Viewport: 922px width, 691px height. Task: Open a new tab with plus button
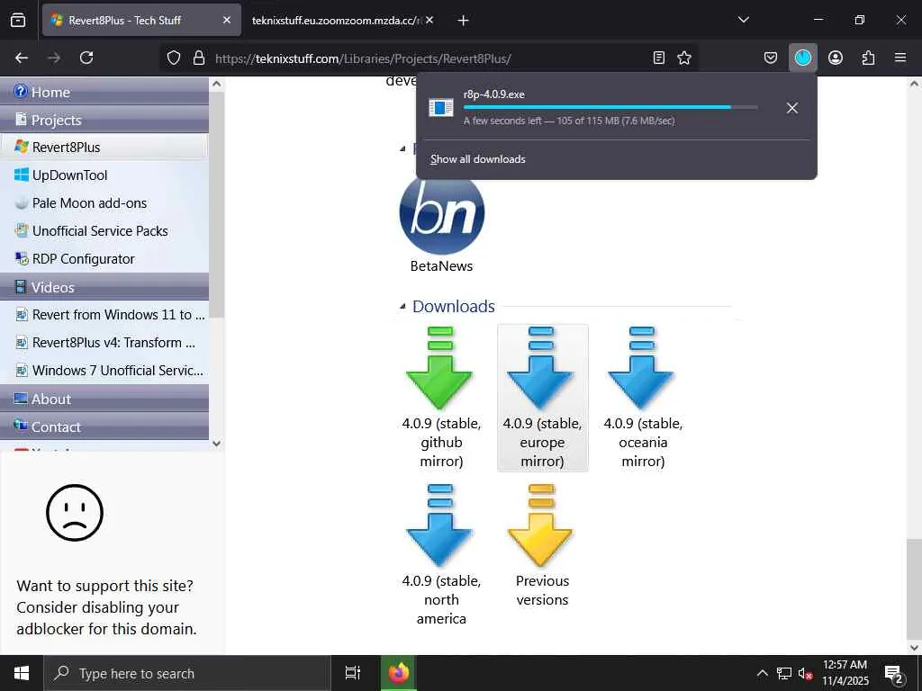tap(464, 21)
